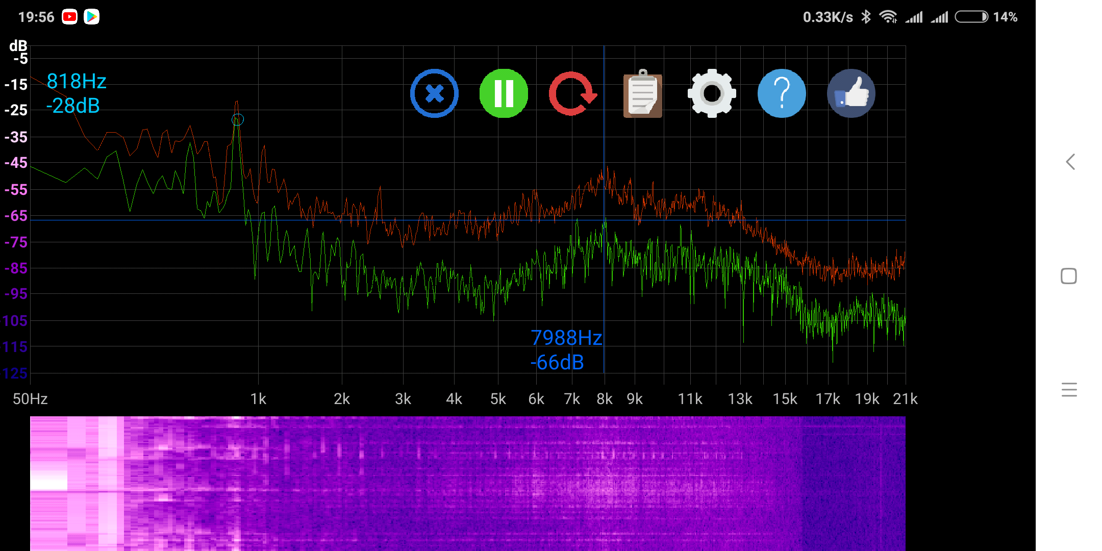The width and height of the screenshot is (1102, 551).
Task: Tap the Play Store notification icon
Action: pos(92,17)
